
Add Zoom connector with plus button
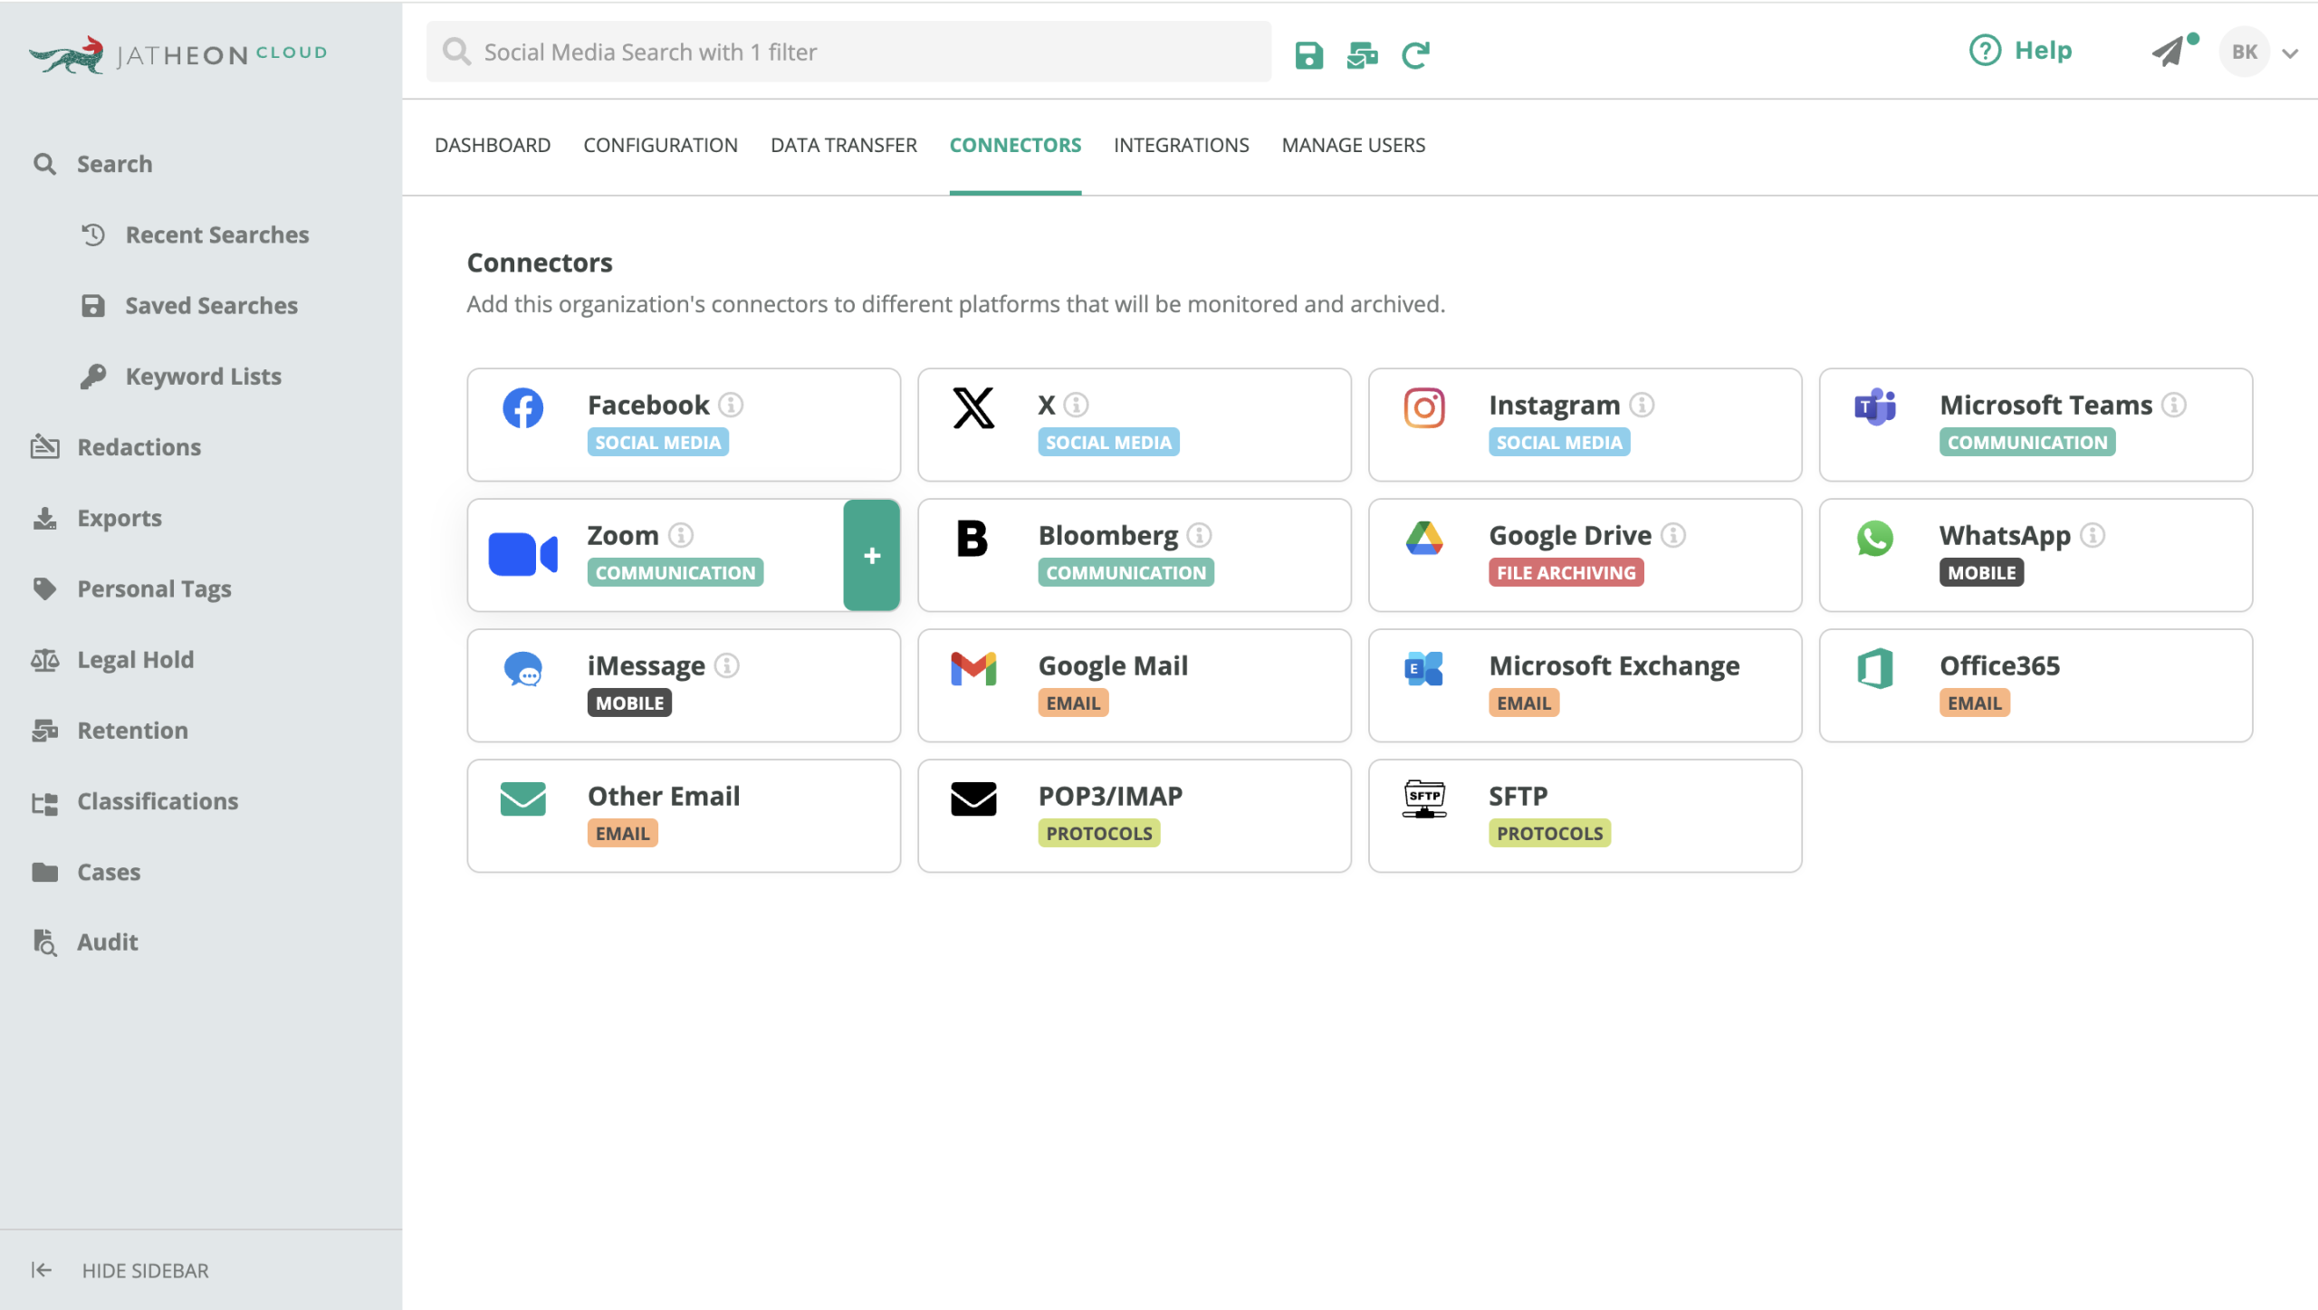tap(872, 555)
